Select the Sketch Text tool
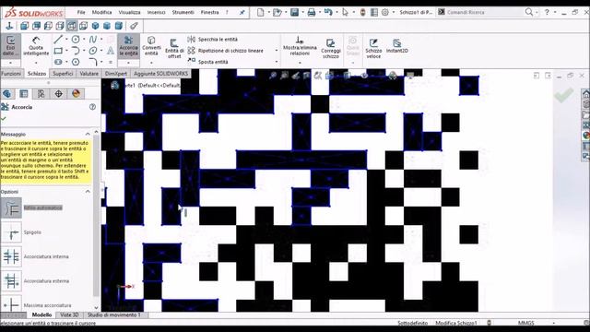This screenshot has height=332, width=590. (x=111, y=51)
